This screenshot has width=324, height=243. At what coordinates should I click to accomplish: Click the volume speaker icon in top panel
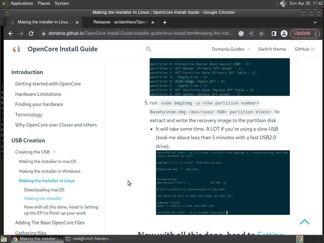pyautogui.click(x=283, y=3)
